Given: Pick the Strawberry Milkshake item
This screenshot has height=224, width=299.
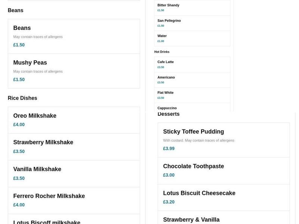Looking at the screenshot, I should pos(74,147).
